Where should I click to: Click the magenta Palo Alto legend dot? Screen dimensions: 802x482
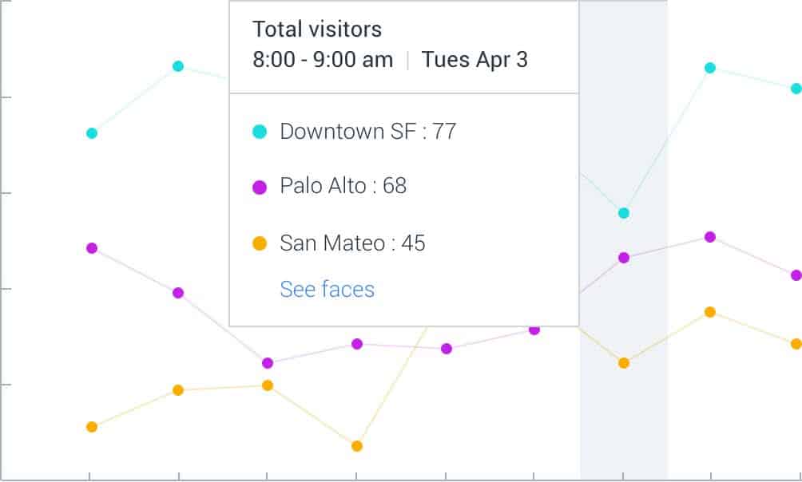(257, 185)
